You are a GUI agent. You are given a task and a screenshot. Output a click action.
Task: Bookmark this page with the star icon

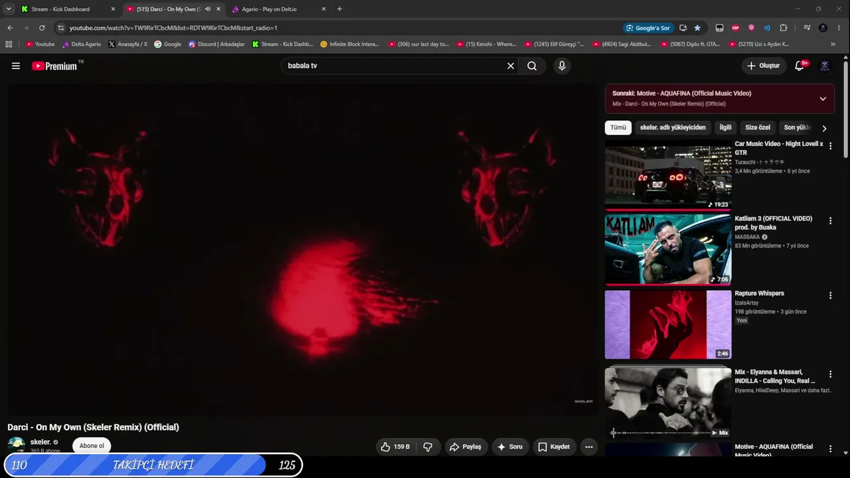(x=697, y=28)
